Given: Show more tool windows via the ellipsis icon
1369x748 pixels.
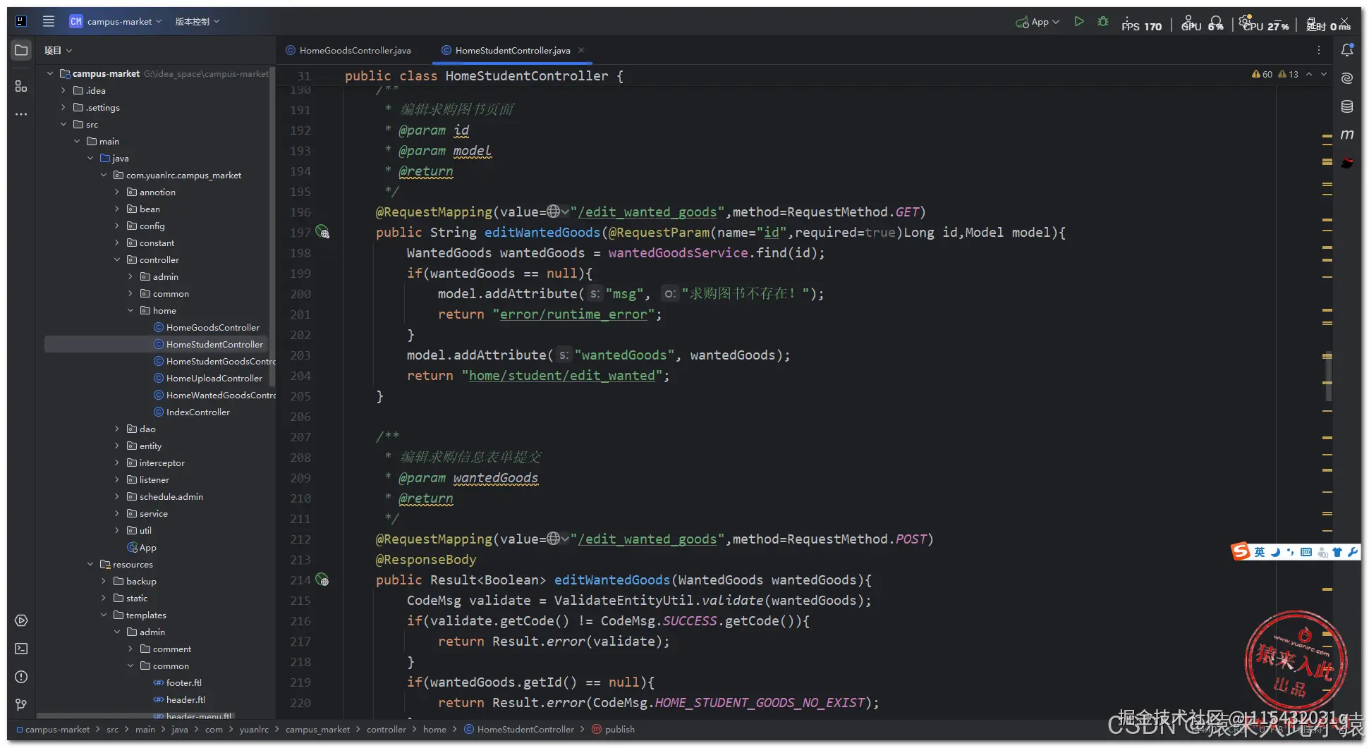Looking at the screenshot, I should coord(21,114).
